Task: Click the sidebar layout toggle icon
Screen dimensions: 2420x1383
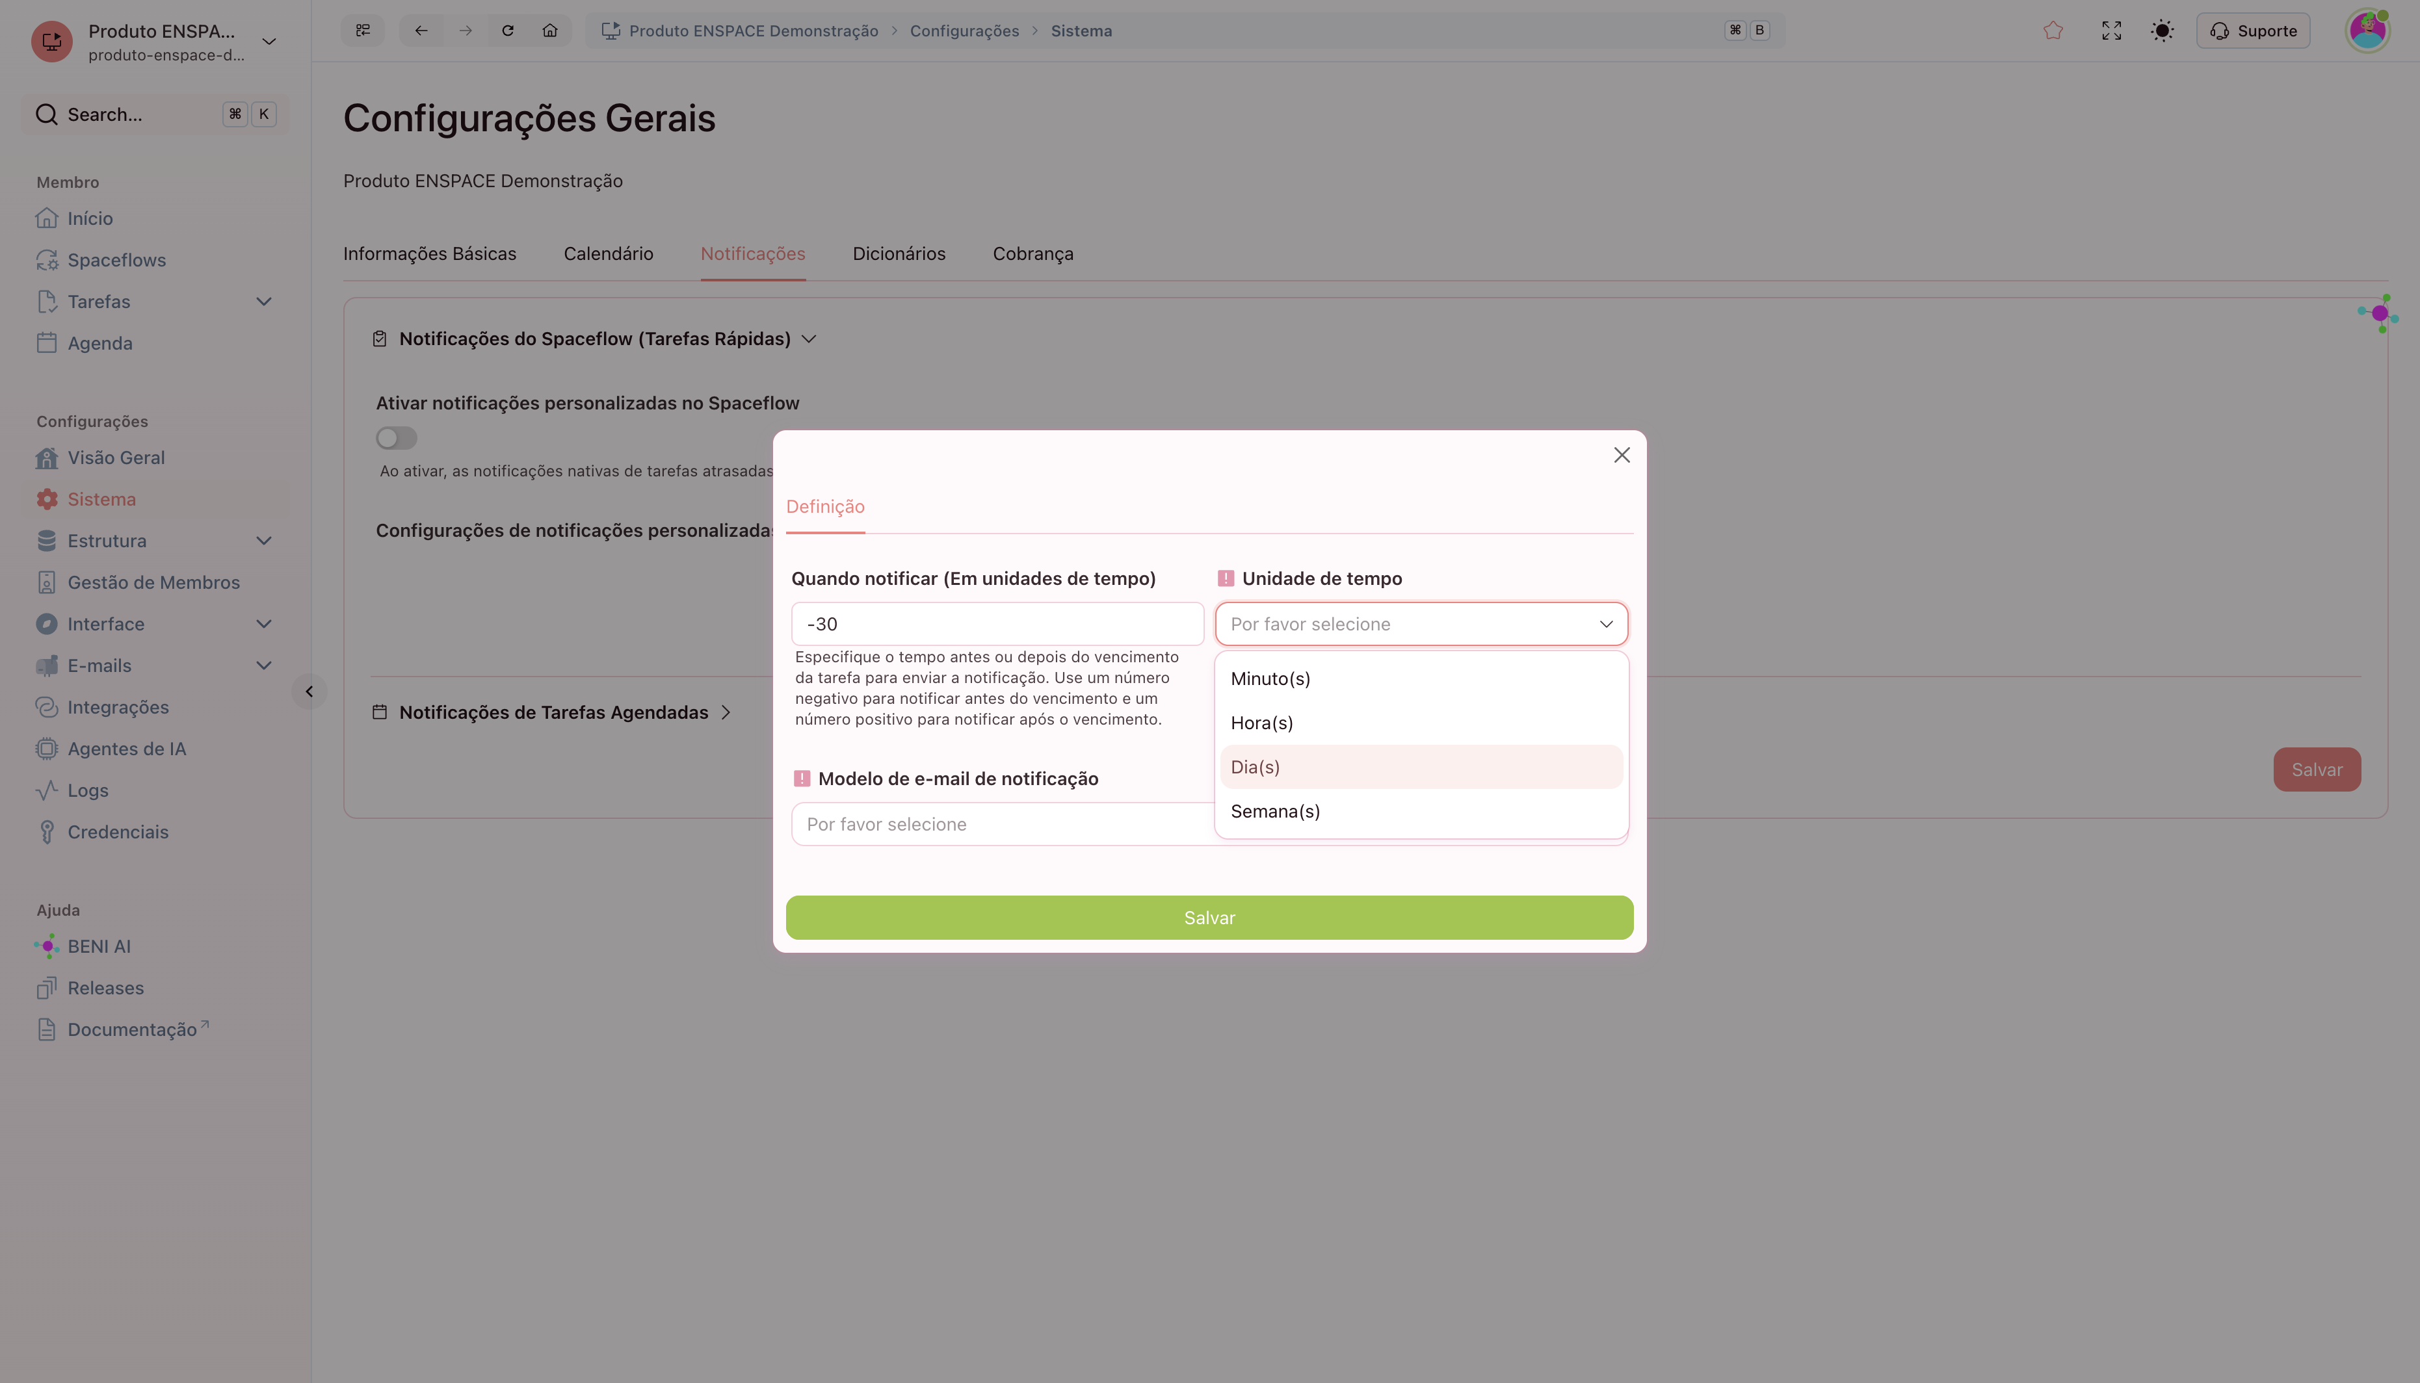Action: tap(363, 31)
